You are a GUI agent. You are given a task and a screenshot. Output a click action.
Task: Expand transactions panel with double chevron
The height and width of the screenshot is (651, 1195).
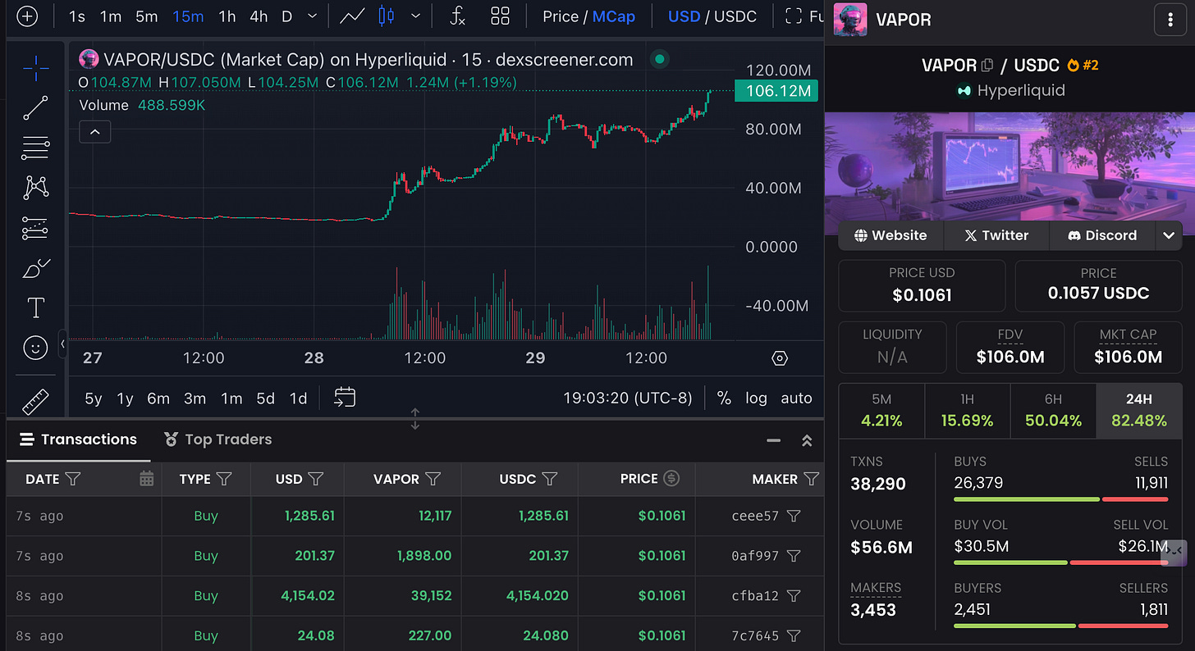click(x=807, y=440)
